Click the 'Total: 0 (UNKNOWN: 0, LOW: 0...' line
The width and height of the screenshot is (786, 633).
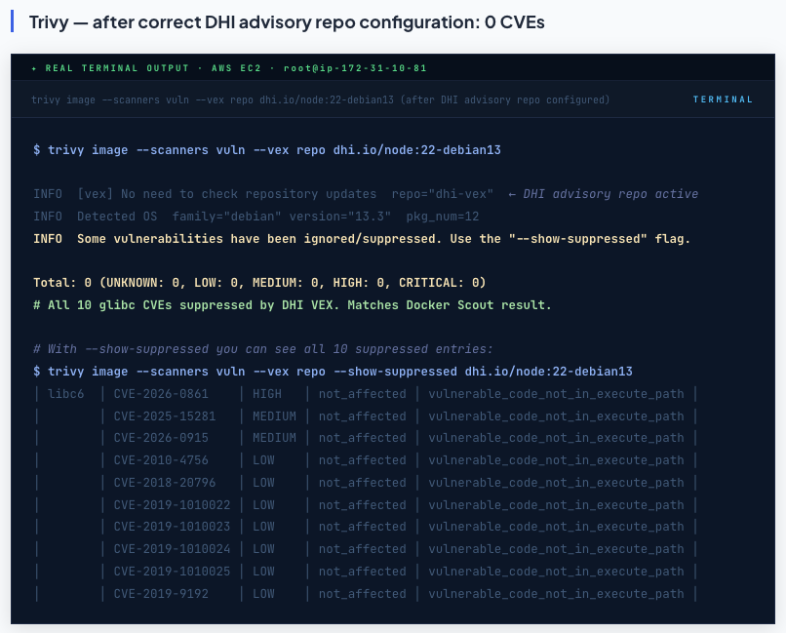tap(259, 283)
